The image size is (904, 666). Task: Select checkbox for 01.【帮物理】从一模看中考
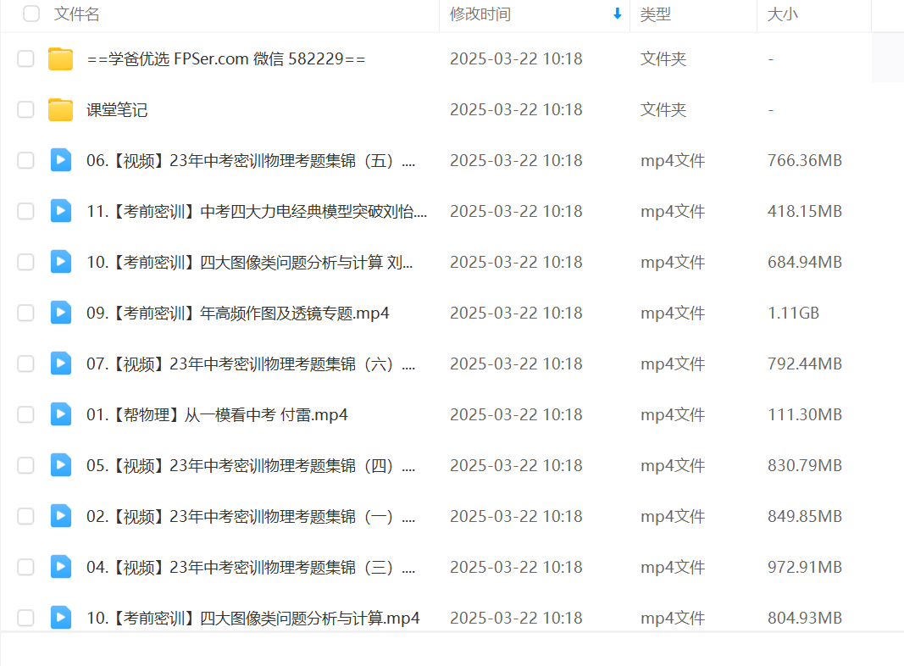pos(25,414)
